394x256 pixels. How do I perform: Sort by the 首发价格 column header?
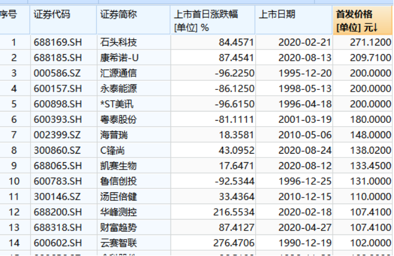pos(362,20)
